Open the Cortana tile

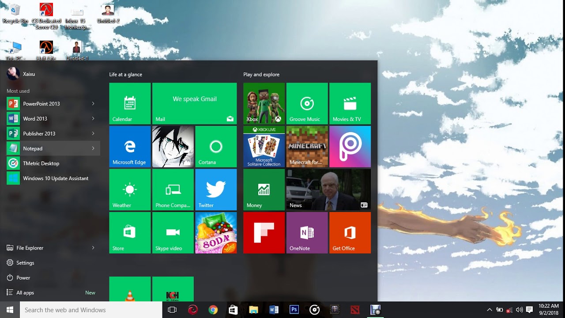(x=216, y=147)
